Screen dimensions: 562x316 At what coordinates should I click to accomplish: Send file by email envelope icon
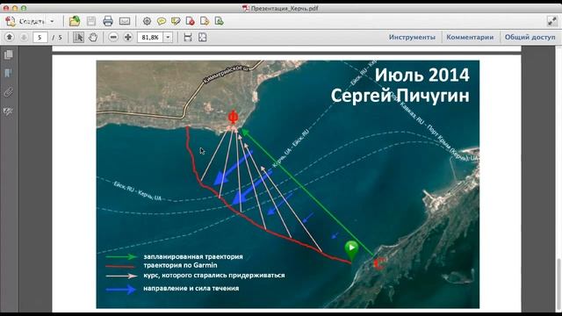click(x=125, y=21)
